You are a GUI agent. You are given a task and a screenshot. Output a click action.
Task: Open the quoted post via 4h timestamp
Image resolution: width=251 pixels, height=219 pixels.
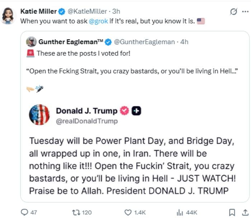[184, 42]
